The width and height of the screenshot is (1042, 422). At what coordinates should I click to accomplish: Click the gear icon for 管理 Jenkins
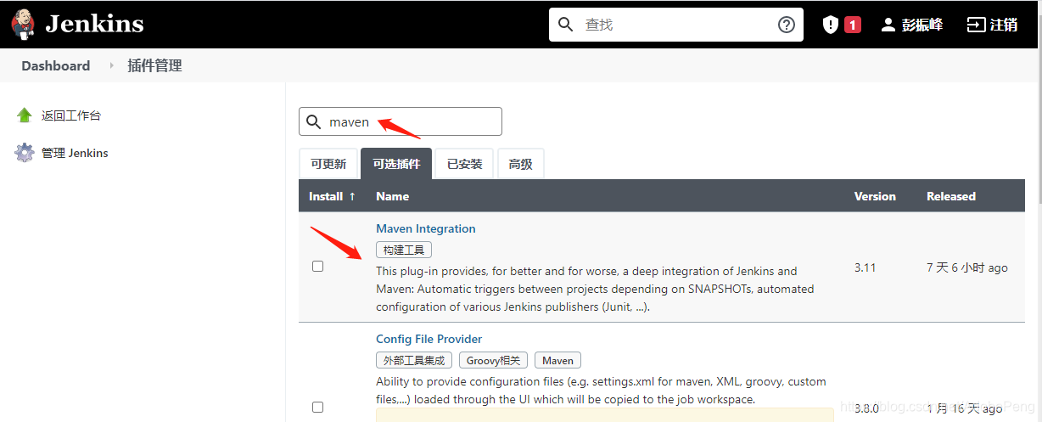[x=24, y=153]
